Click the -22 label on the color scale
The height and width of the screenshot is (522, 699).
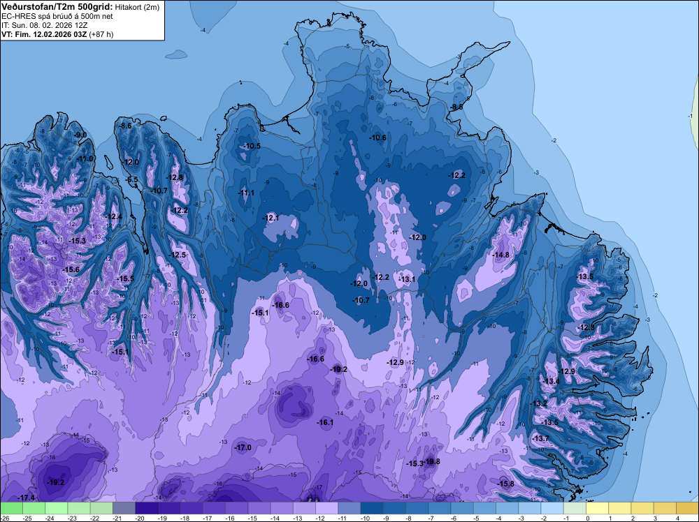coord(96,518)
